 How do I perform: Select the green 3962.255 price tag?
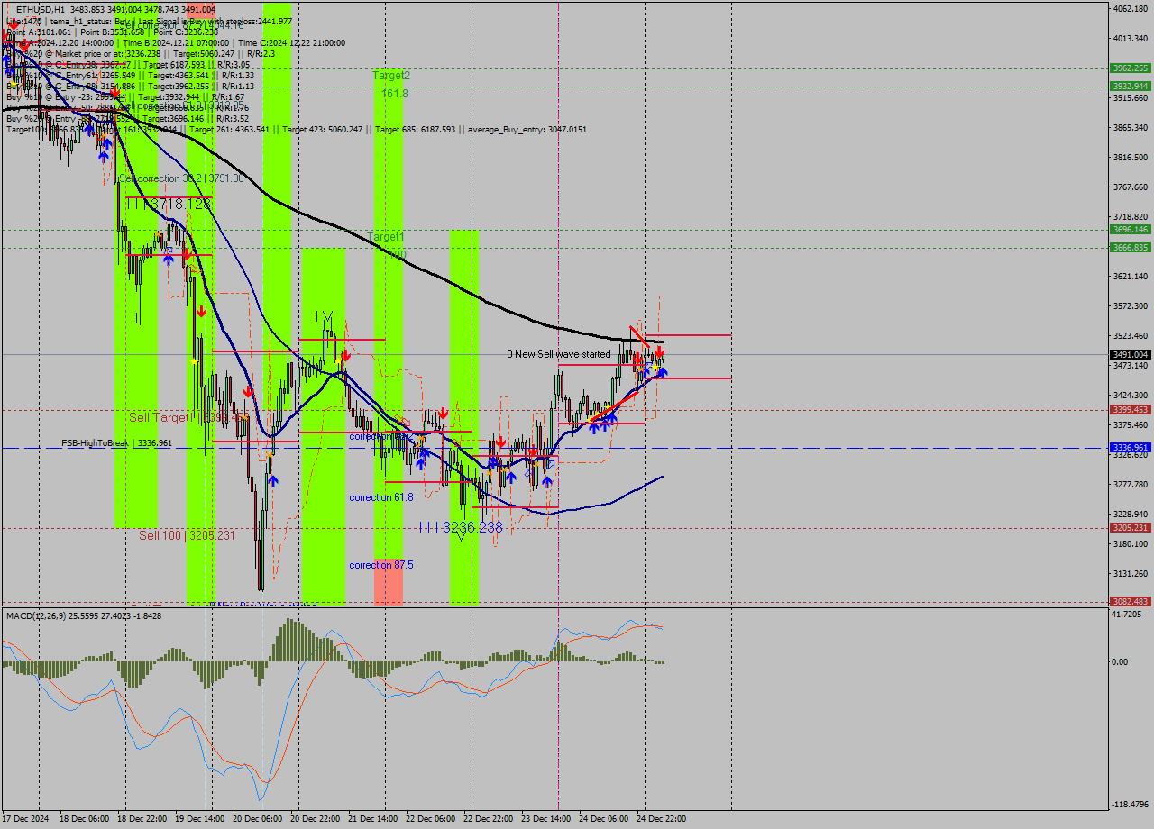(x=1131, y=68)
